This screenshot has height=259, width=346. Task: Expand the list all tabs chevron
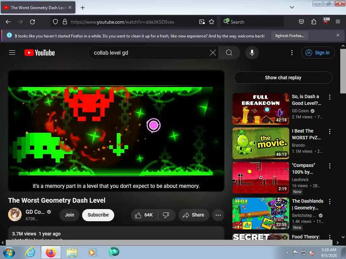(292, 7)
